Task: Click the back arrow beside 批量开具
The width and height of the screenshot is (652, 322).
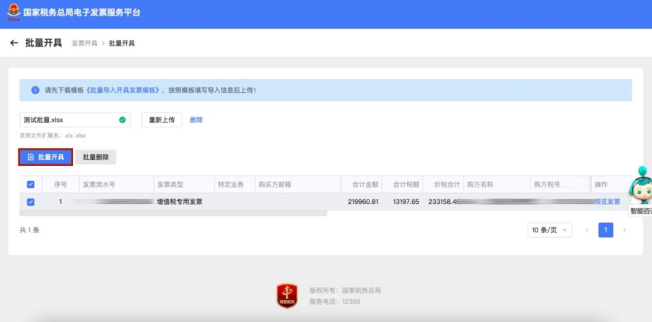Action: pos(14,43)
